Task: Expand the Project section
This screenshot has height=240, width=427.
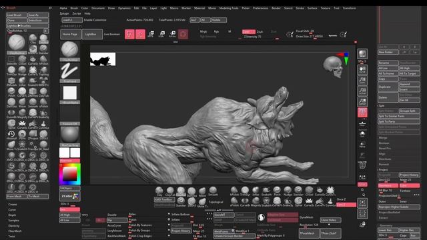Action: click(x=383, y=169)
